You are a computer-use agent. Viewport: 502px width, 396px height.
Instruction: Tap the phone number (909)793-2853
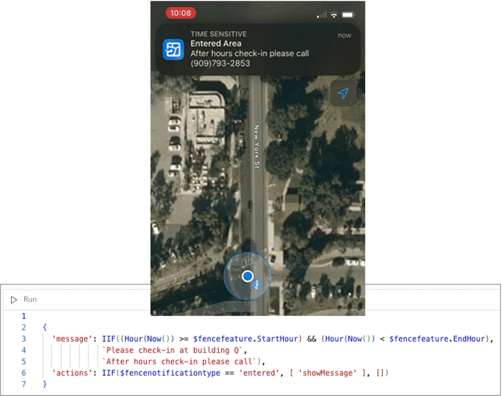click(220, 63)
